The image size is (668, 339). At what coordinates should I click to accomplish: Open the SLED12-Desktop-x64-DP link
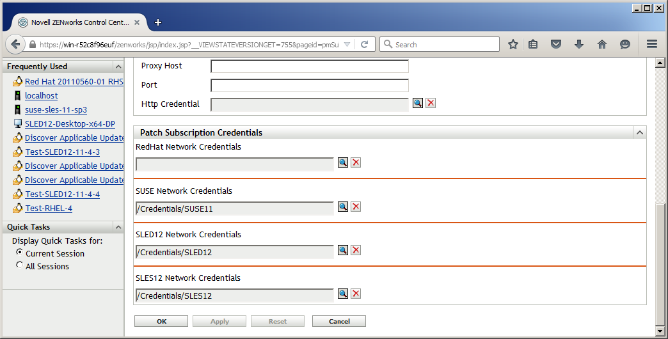click(x=70, y=123)
